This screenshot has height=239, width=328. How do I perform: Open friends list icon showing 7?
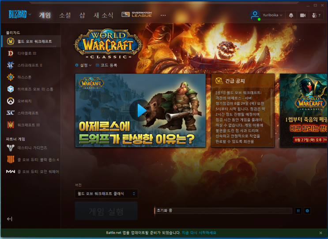coord(316,15)
